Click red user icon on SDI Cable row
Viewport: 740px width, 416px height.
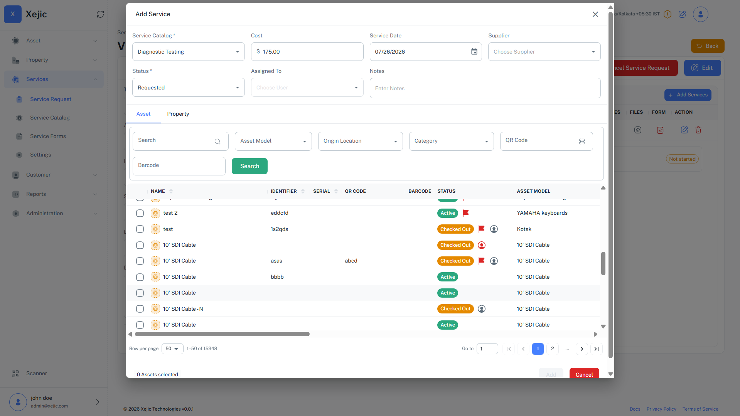coord(482,245)
